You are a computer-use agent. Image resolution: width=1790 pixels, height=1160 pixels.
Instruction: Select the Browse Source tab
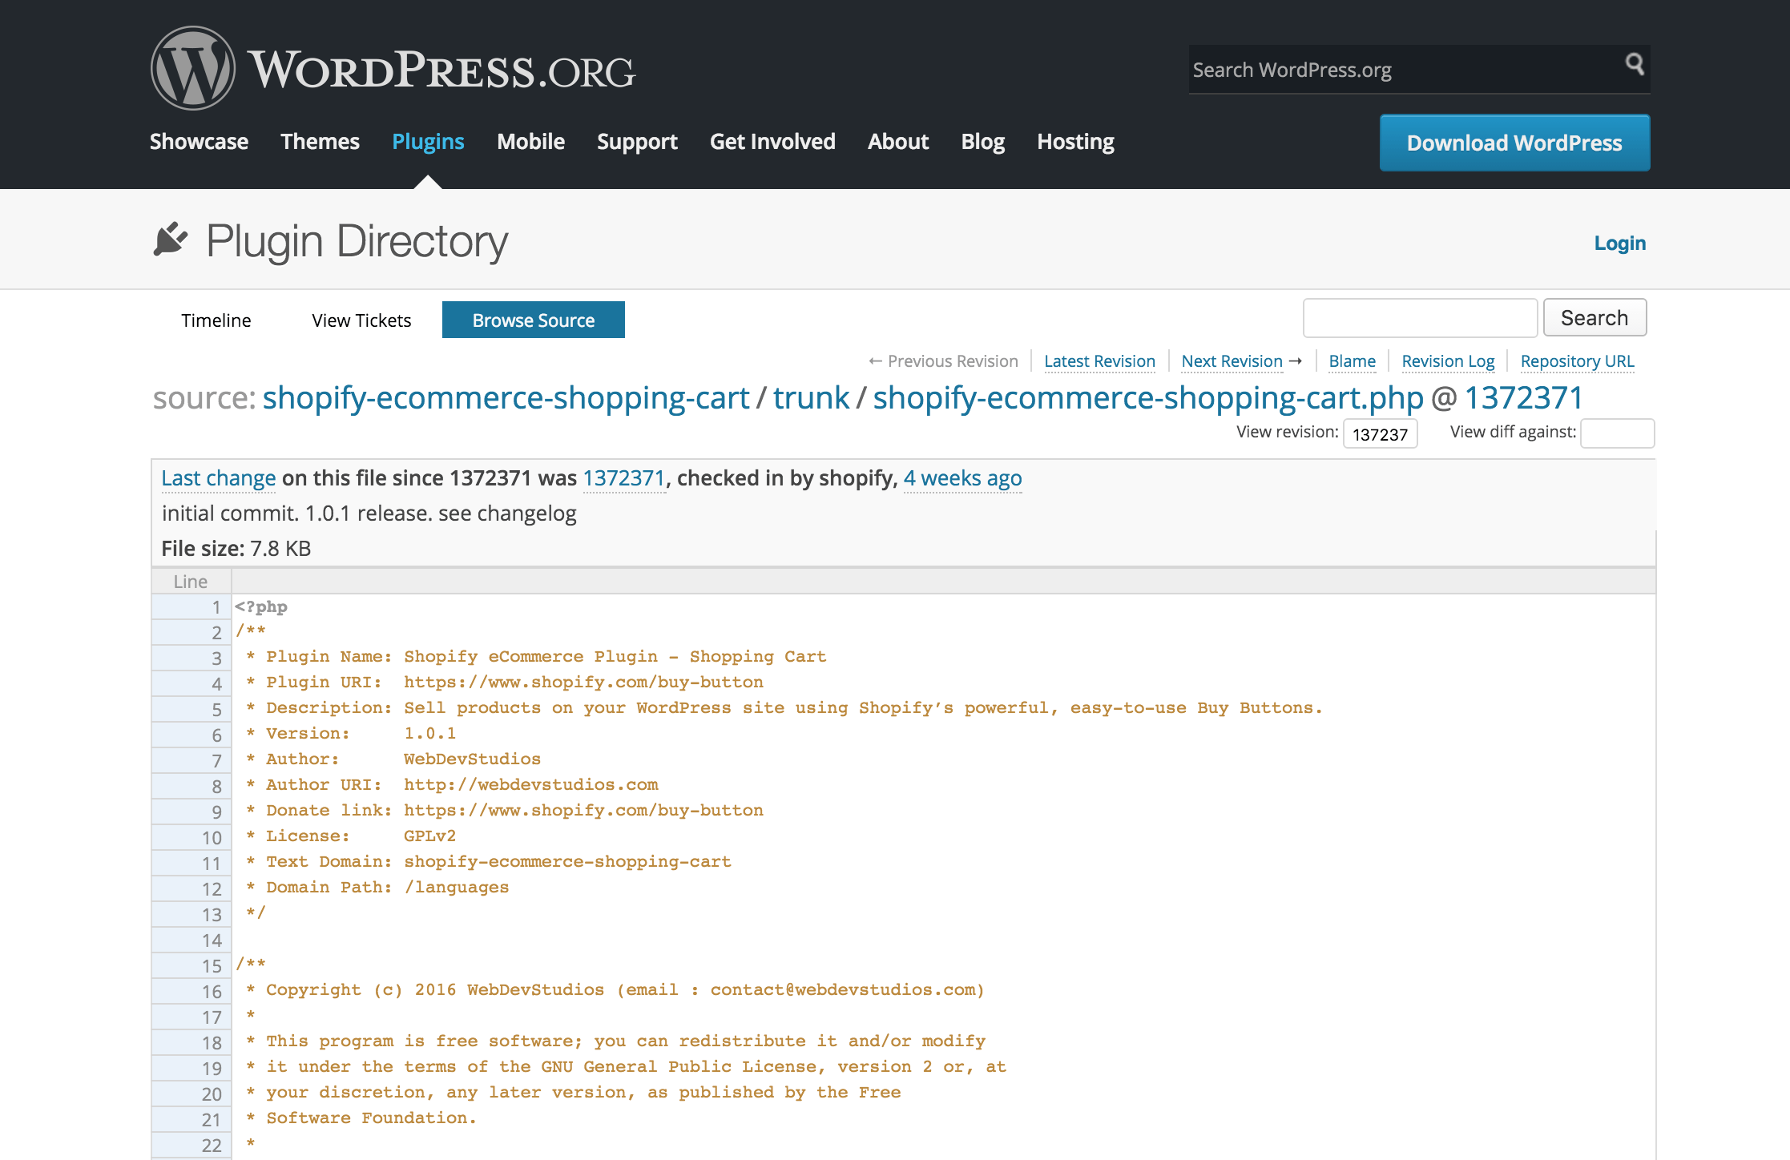tap(534, 320)
